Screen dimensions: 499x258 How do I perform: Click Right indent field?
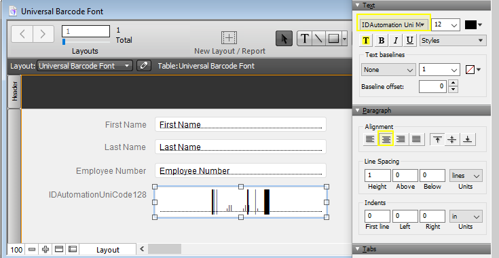432,216
